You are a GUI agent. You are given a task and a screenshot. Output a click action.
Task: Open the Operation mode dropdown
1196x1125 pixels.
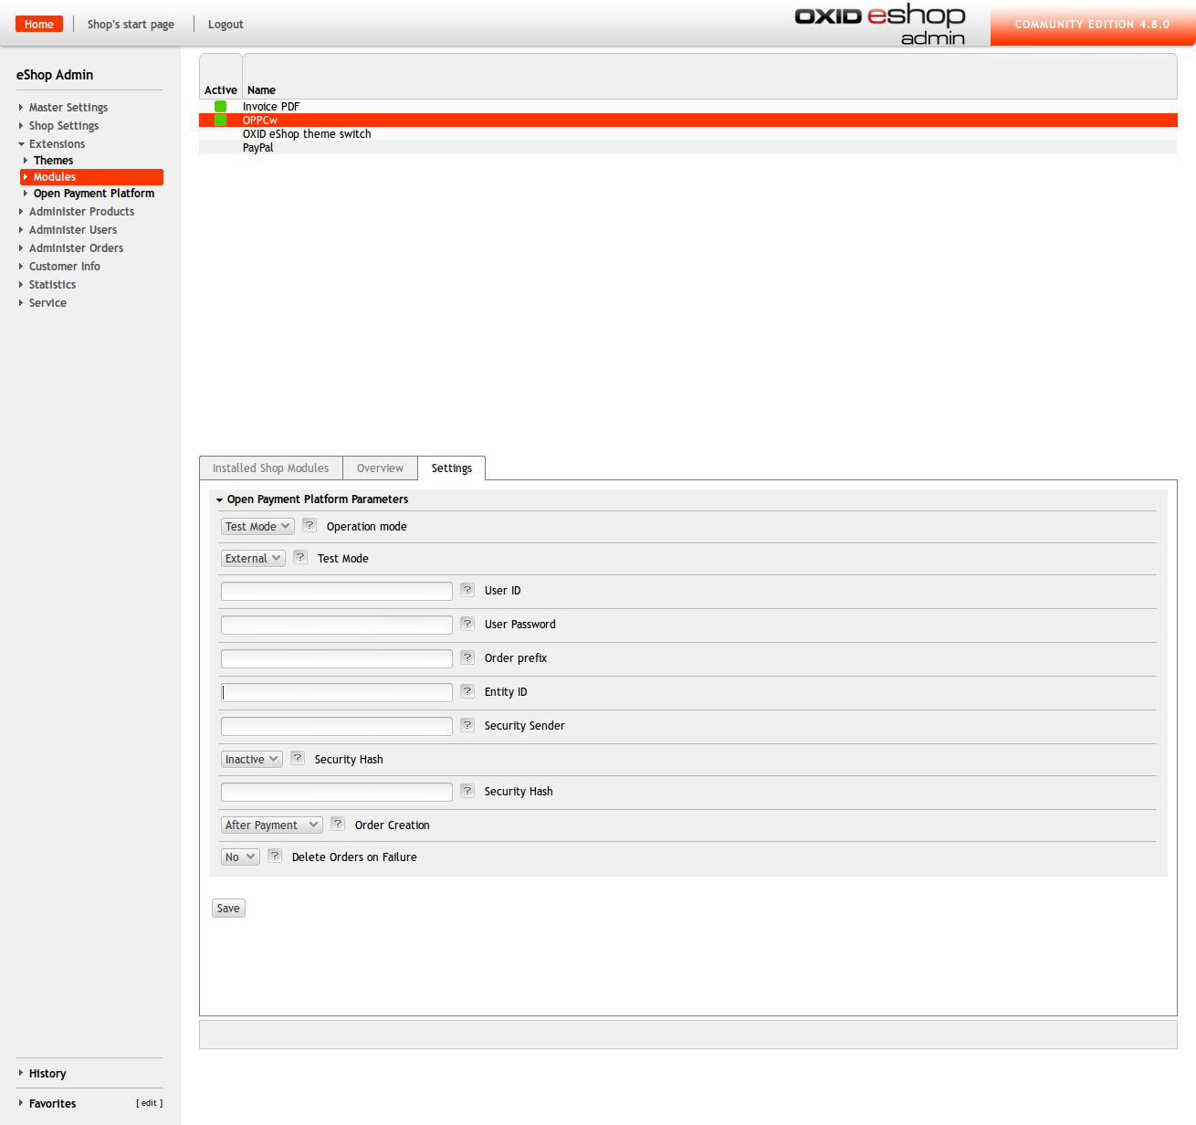click(257, 526)
